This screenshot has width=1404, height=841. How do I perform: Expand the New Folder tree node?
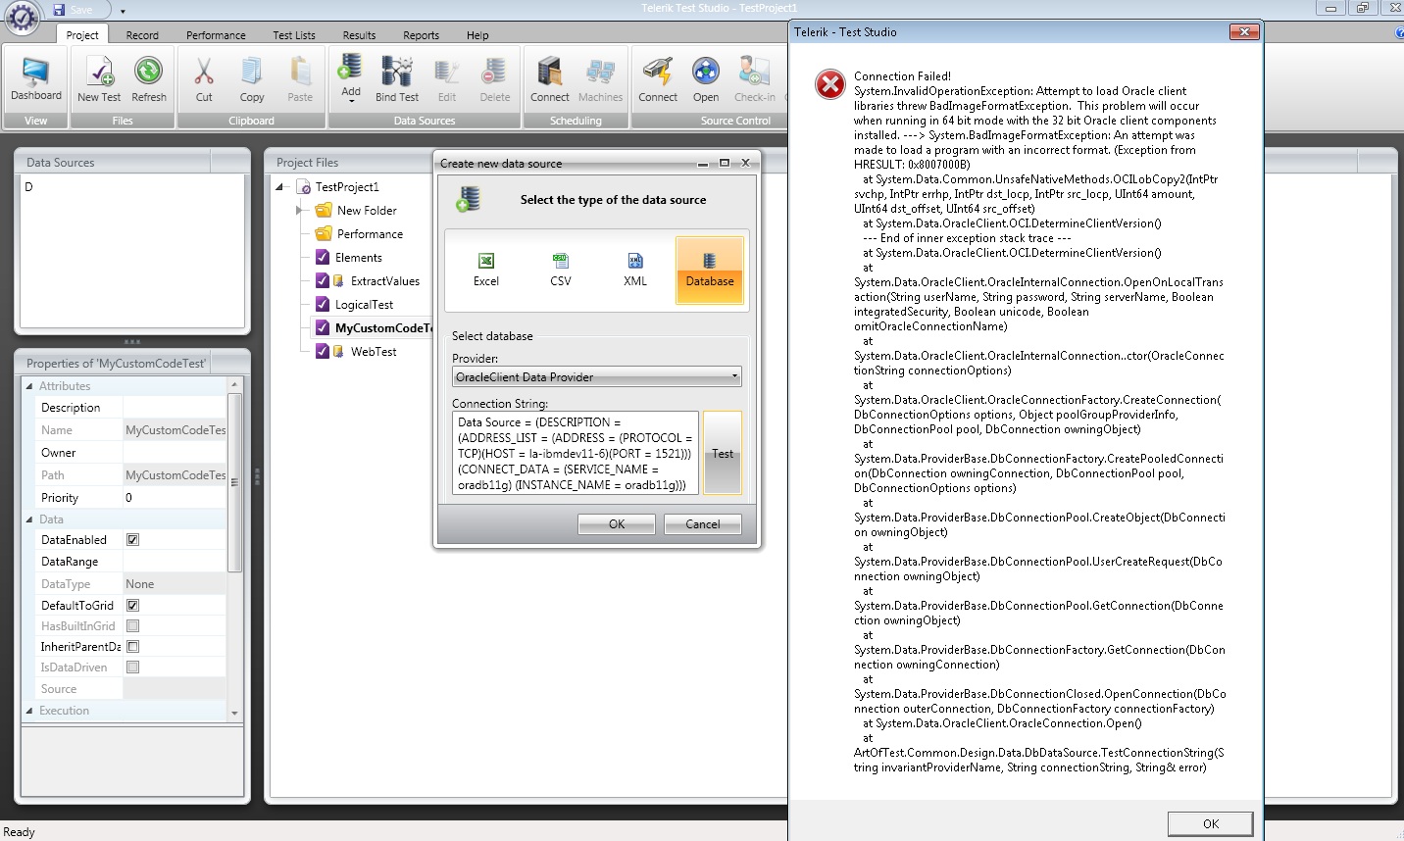click(x=300, y=210)
